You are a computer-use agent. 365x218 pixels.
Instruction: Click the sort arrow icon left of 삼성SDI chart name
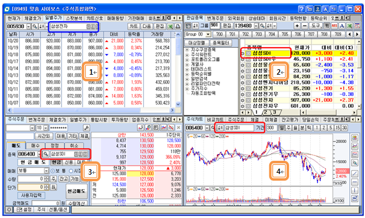220,128
